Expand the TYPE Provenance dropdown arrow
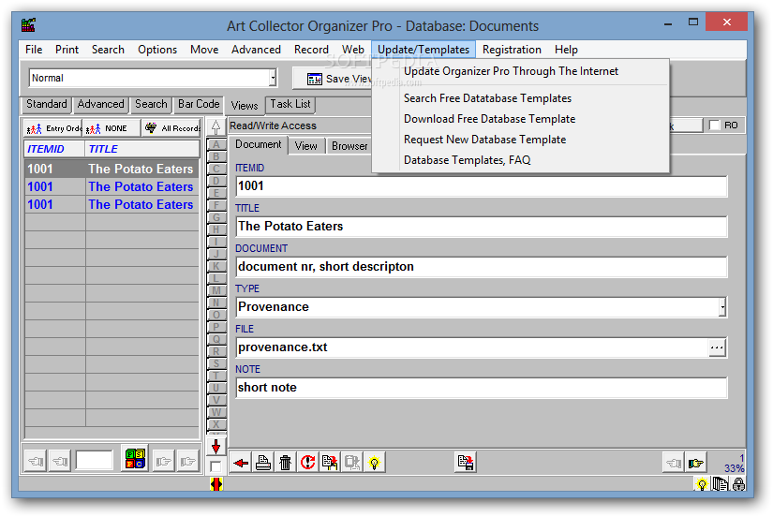 (x=722, y=307)
